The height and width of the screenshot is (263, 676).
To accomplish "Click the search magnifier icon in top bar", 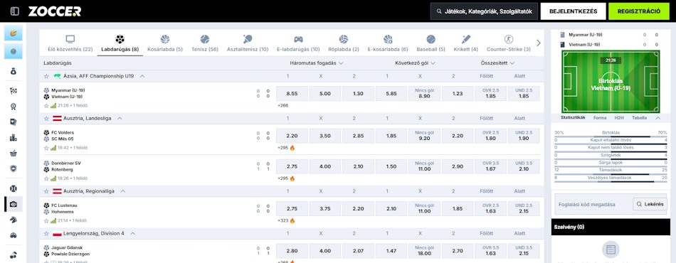I will pyautogui.click(x=439, y=11).
